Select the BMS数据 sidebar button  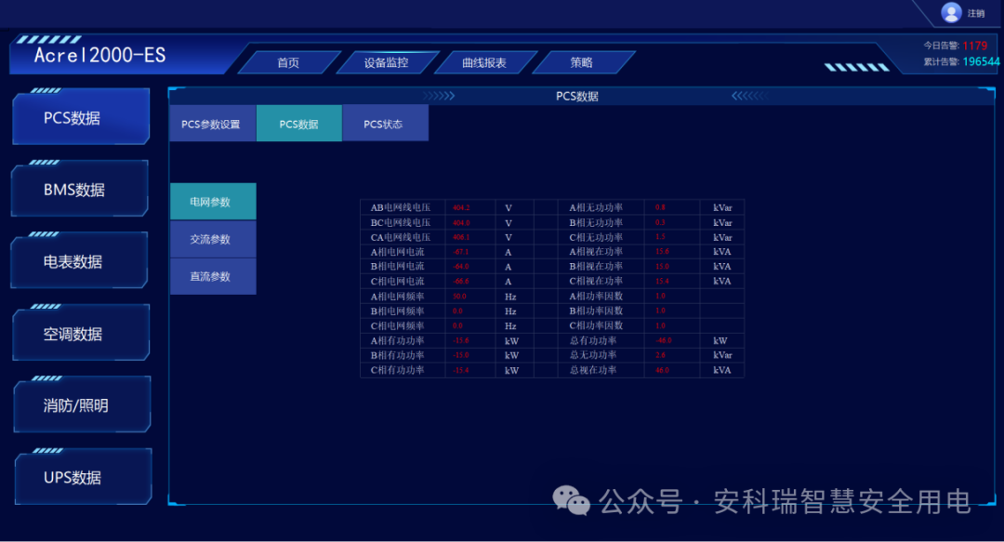coord(80,190)
